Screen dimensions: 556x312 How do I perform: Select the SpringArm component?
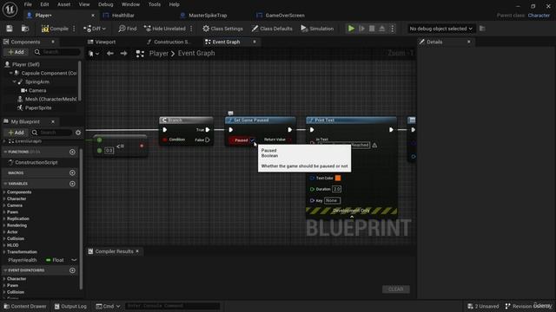(37, 81)
